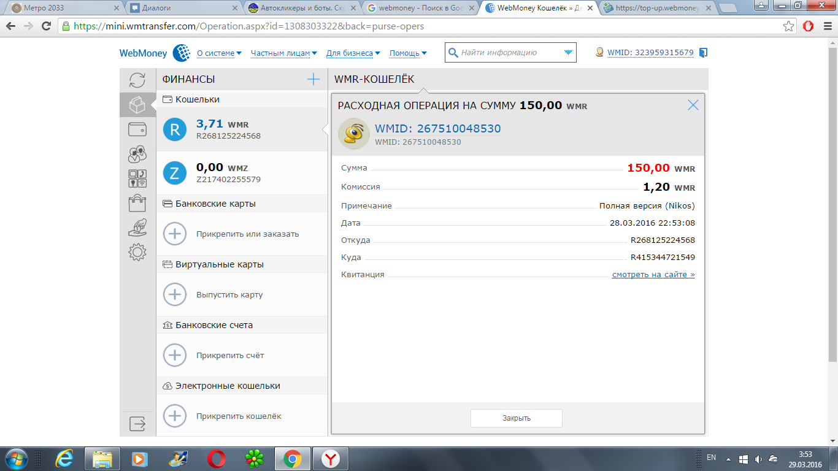Viewport: 838px width, 471px height.
Task: Switch to webmoney Google search tab
Action: tap(419, 8)
